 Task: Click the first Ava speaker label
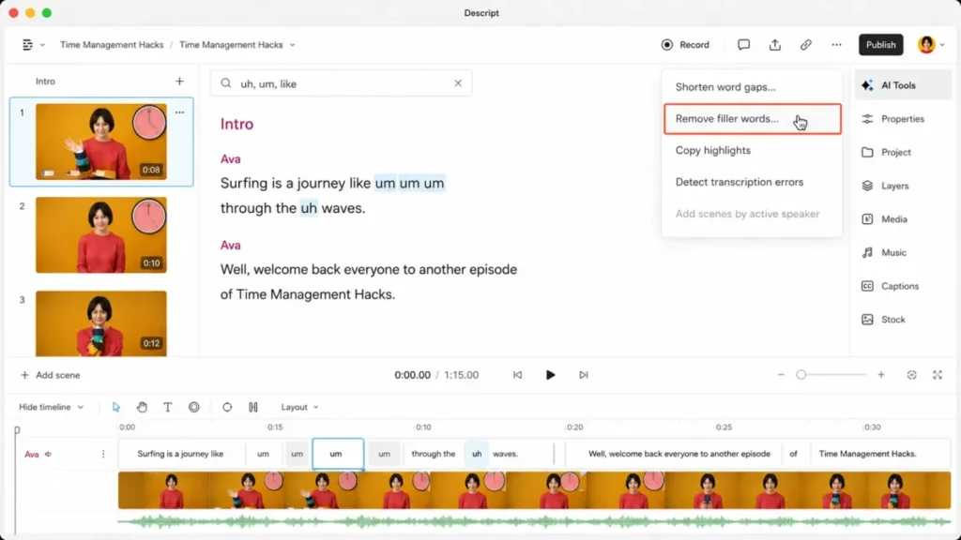point(231,159)
